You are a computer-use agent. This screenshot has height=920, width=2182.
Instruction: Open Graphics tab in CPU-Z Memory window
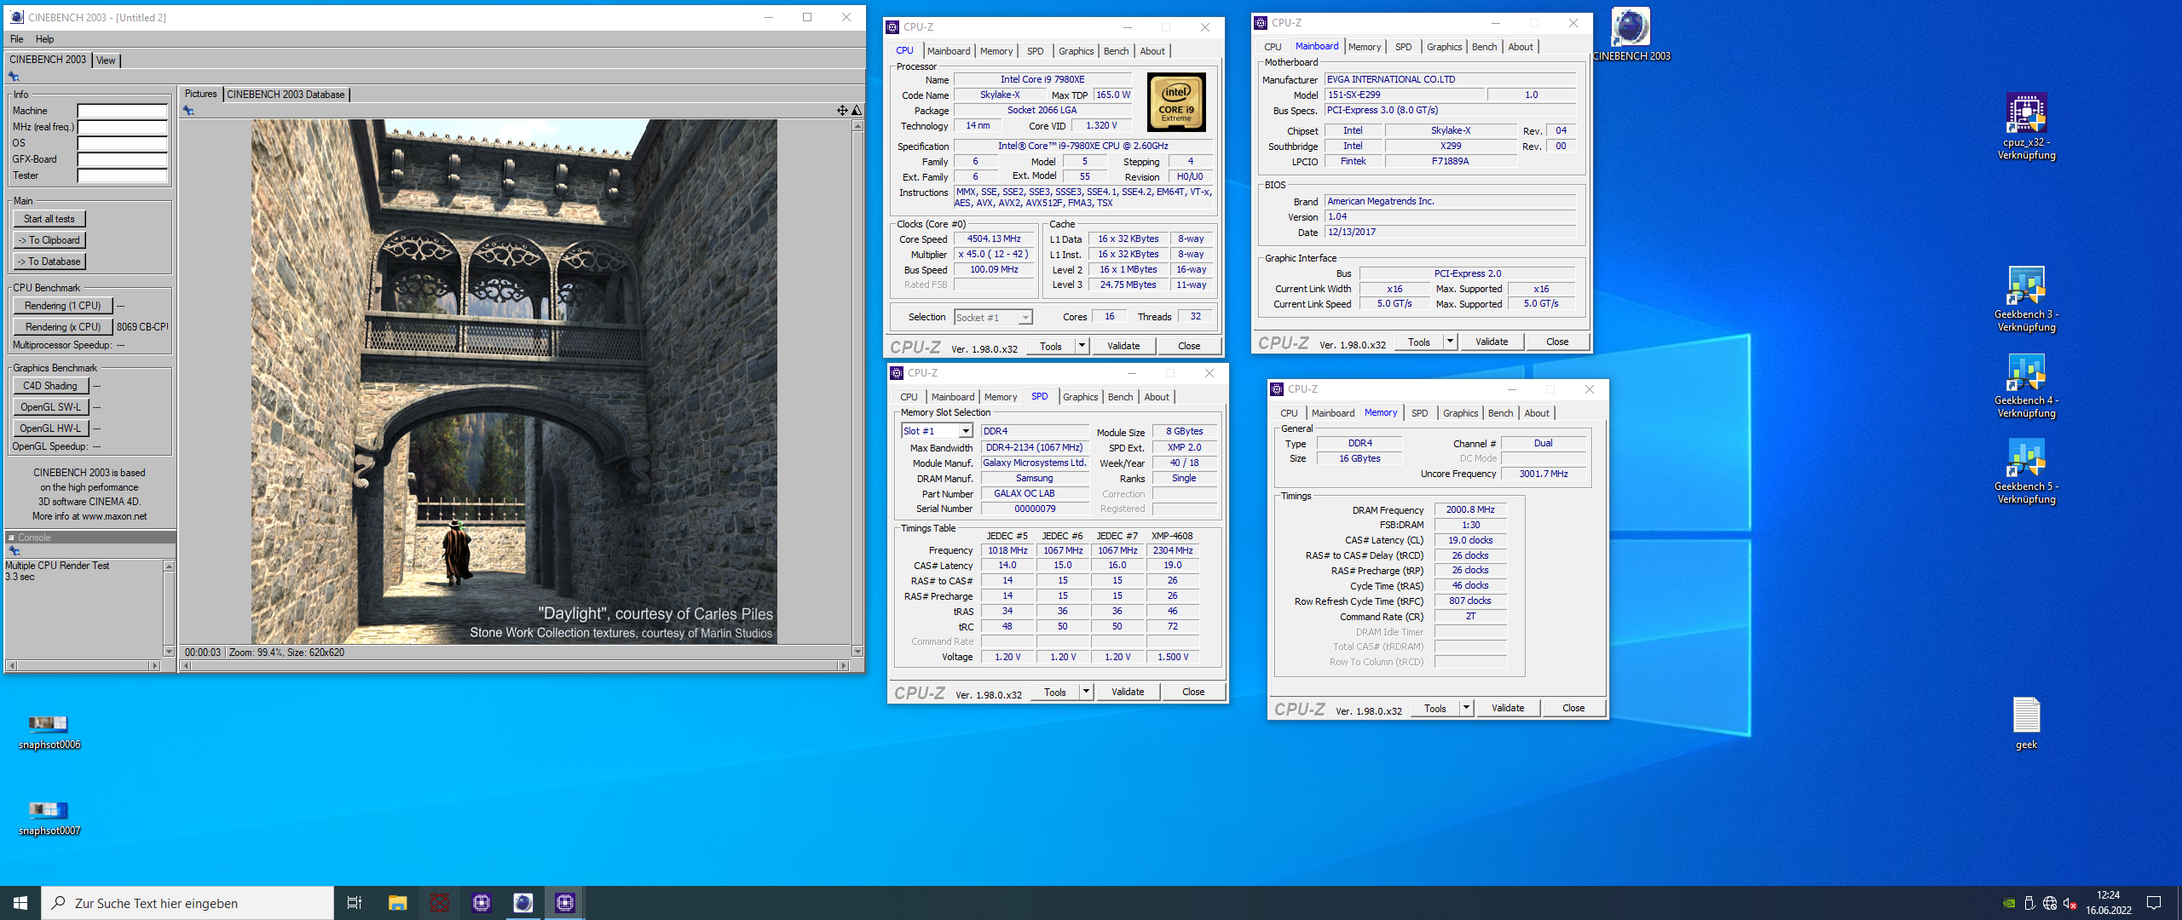coord(1460,413)
